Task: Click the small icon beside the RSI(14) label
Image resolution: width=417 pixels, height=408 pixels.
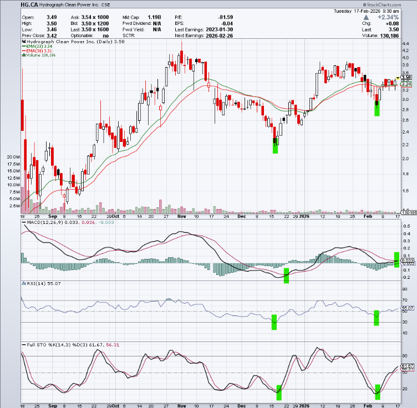Action: click(x=24, y=283)
